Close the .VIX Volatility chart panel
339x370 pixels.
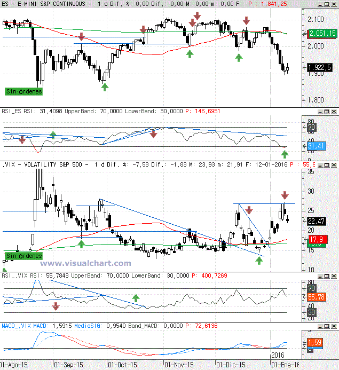(x=334, y=165)
